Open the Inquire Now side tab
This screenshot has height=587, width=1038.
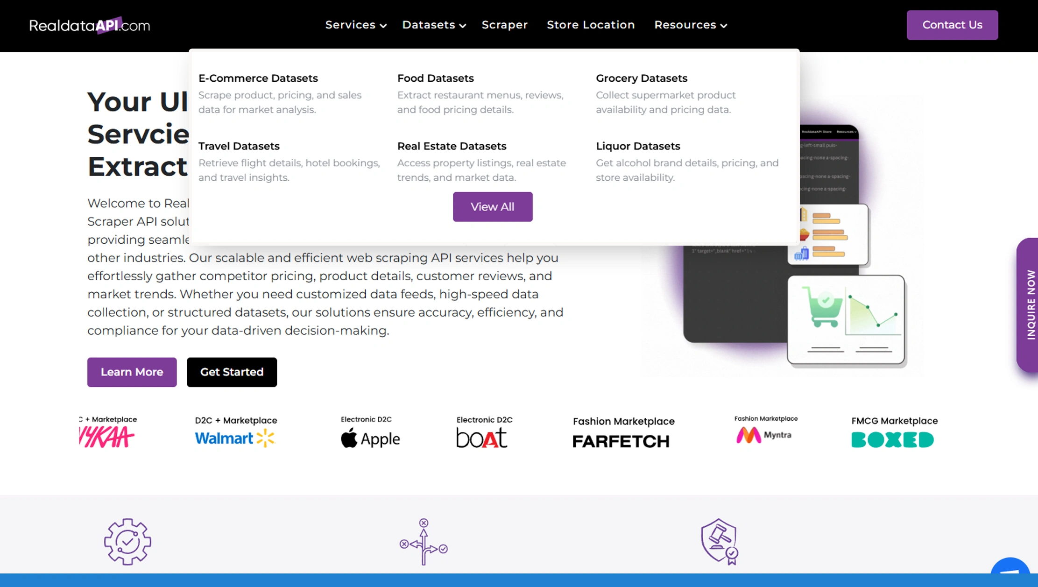(x=1029, y=304)
